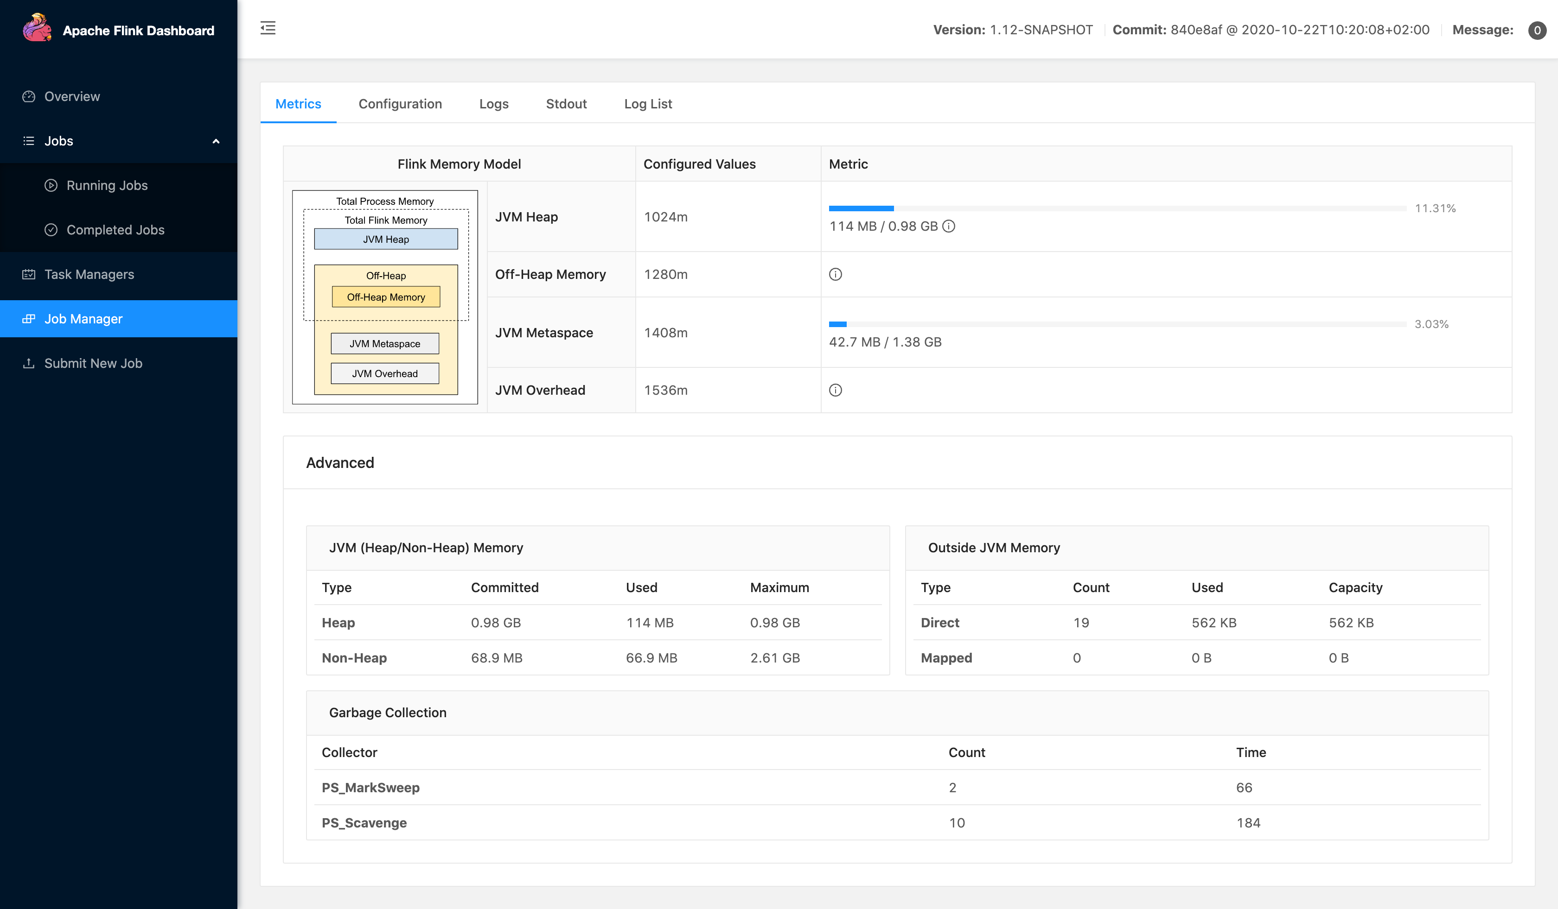Image resolution: width=1558 pixels, height=909 pixels.
Task: Click info icon next to JVM Heap usage
Action: [948, 227]
